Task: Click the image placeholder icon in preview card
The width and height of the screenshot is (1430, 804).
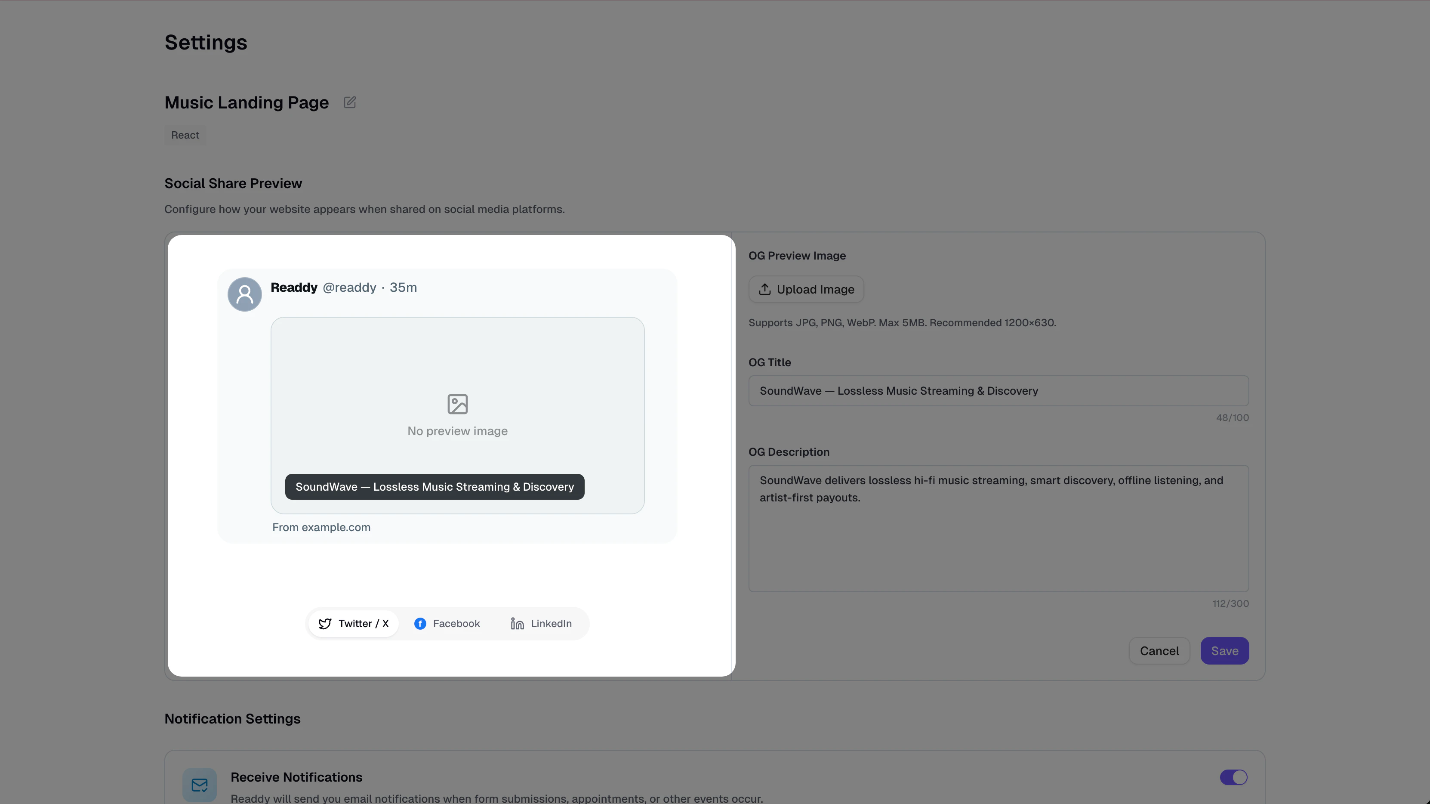Action: [x=457, y=404]
